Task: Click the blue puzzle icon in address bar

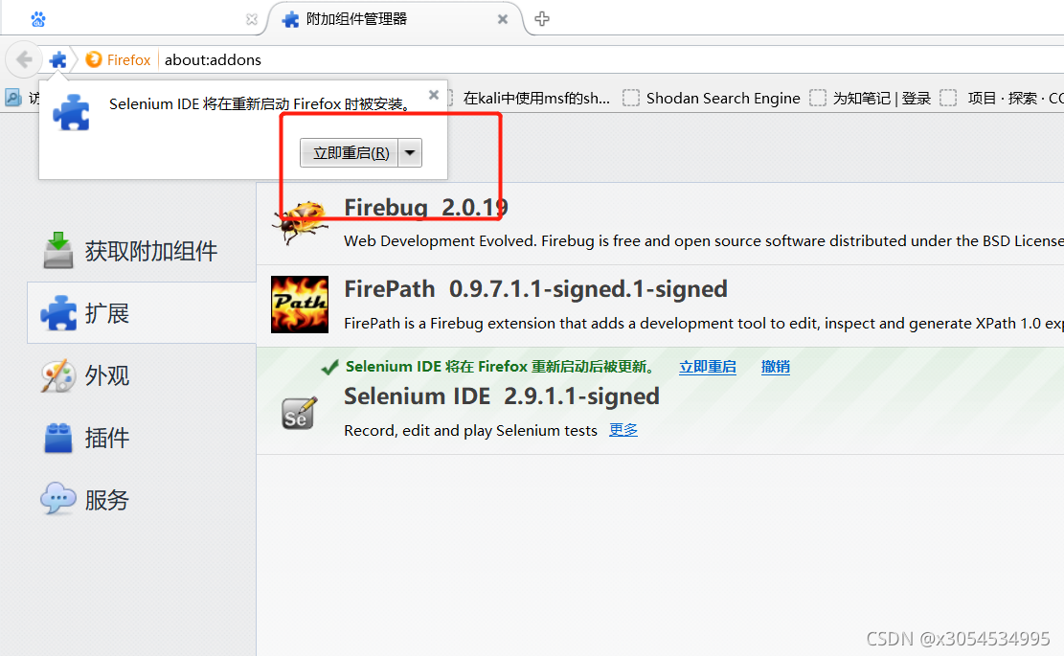Action: (58, 59)
